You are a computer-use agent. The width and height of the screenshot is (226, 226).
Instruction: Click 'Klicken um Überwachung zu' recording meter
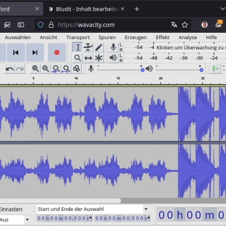point(190,47)
